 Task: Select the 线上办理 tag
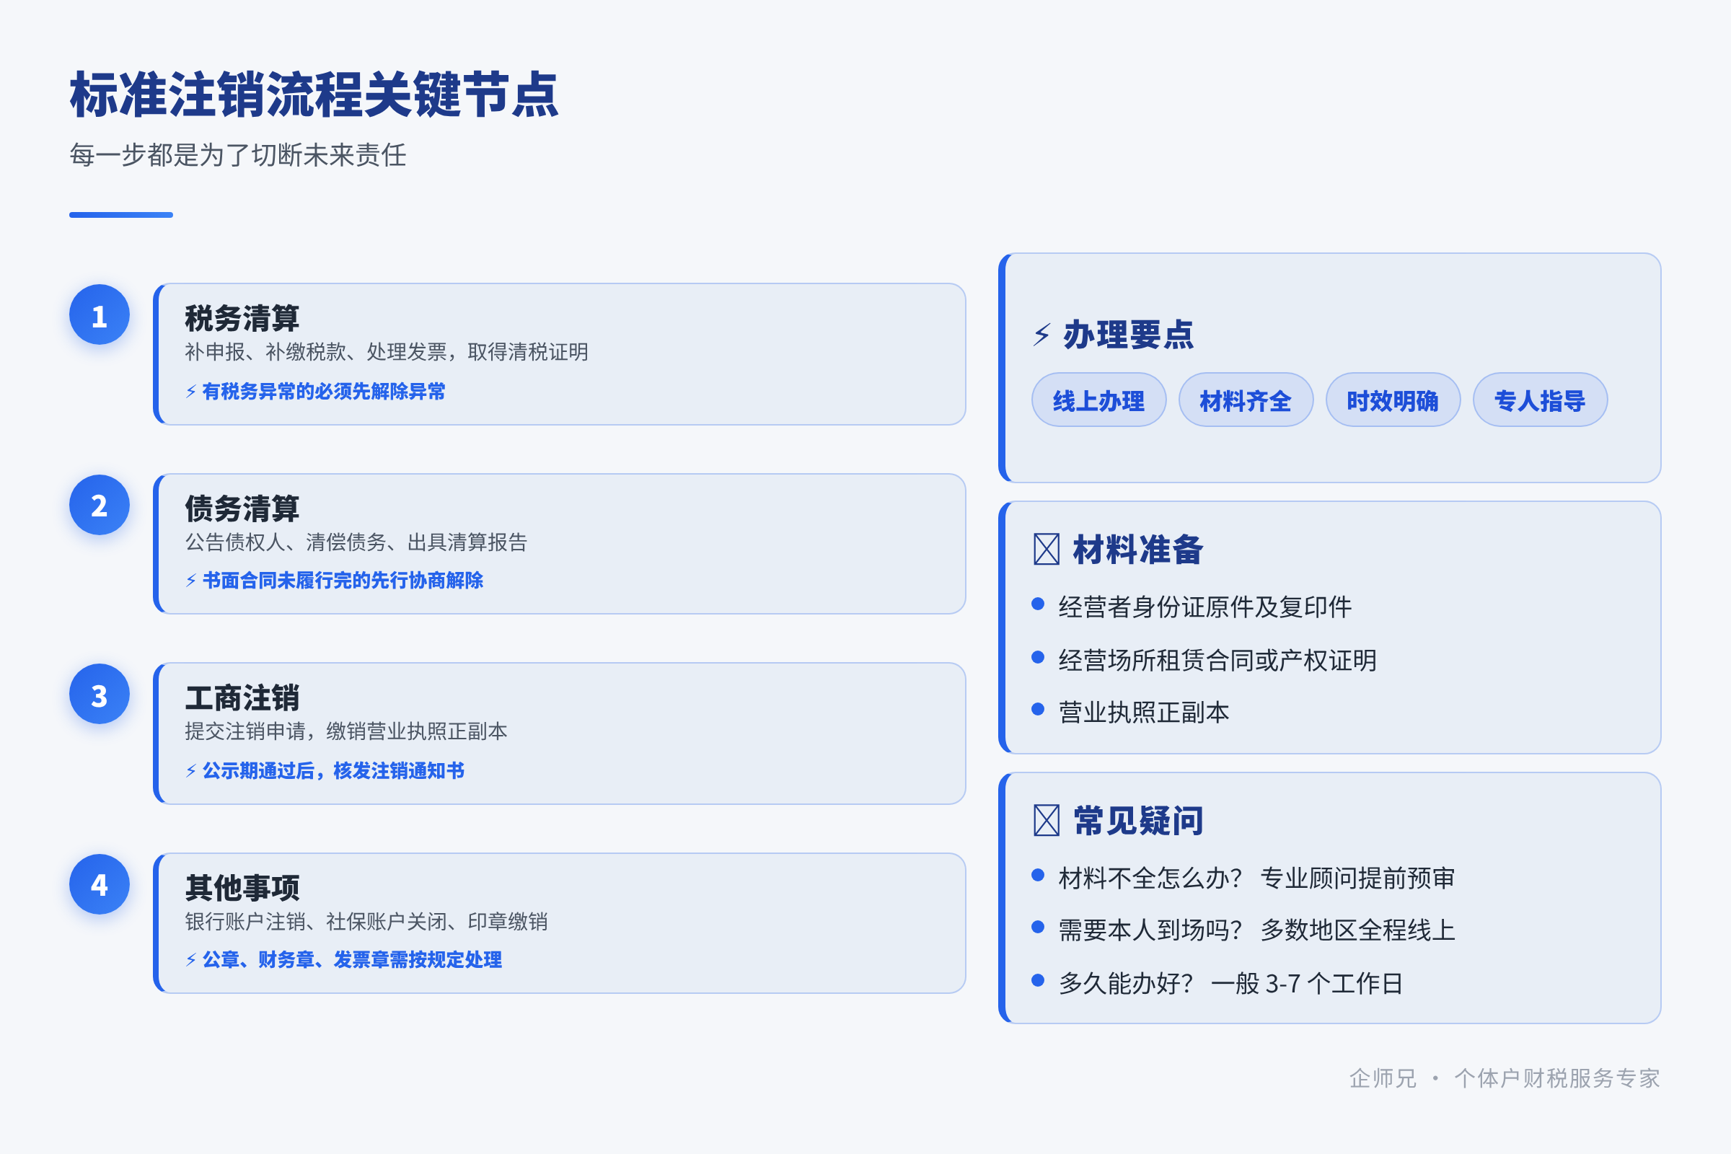pyautogui.click(x=1098, y=400)
